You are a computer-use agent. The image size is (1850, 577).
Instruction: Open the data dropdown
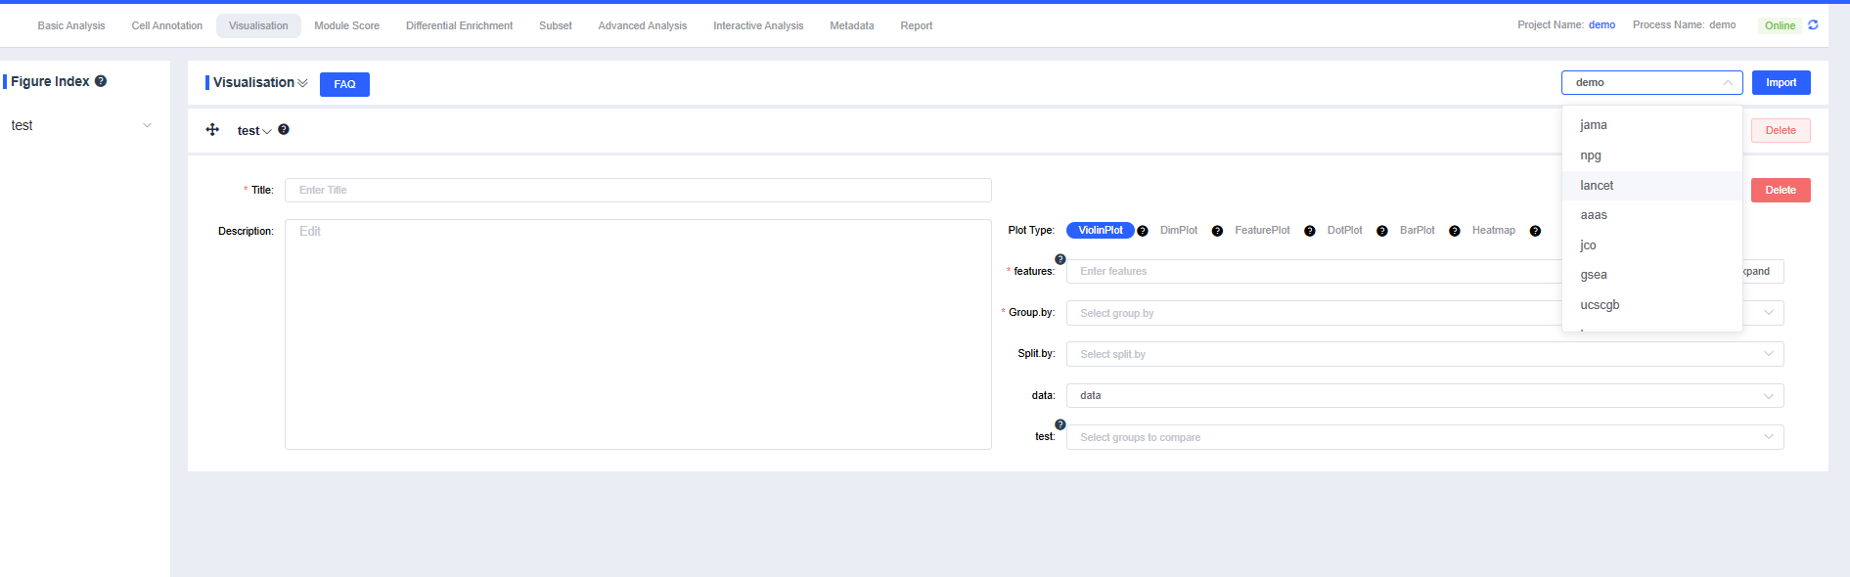[x=1424, y=396]
